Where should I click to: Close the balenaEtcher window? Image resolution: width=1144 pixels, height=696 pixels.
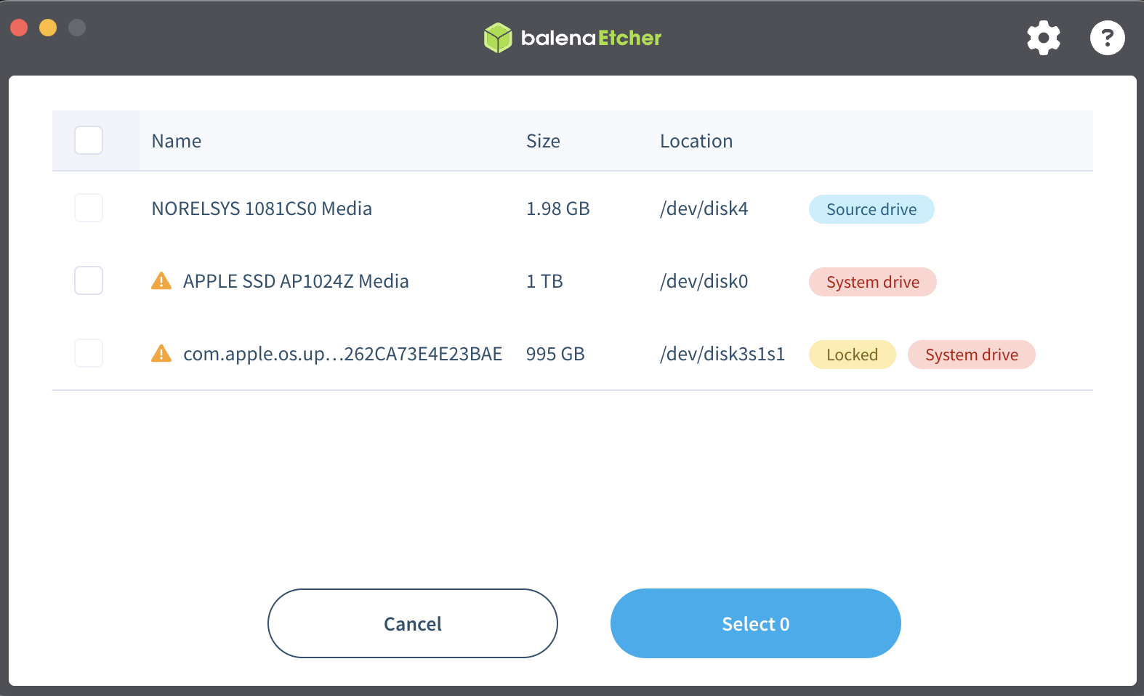click(19, 28)
